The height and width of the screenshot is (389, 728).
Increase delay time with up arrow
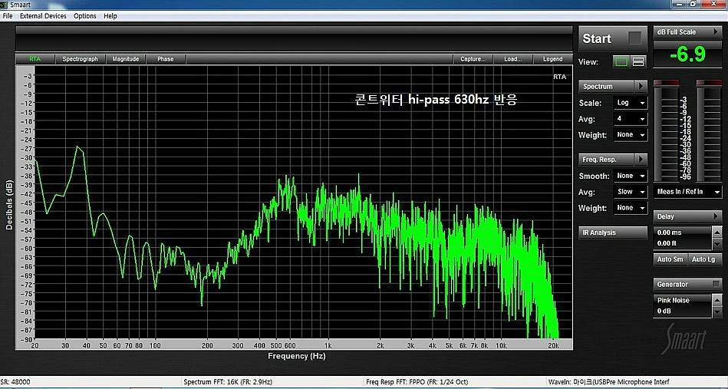click(x=716, y=232)
